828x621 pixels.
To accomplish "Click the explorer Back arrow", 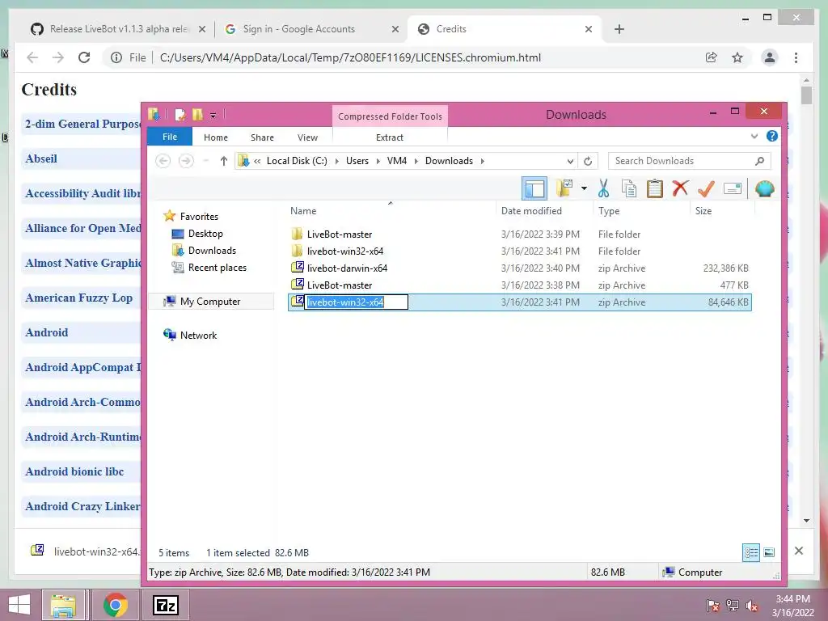I will (x=163, y=161).
